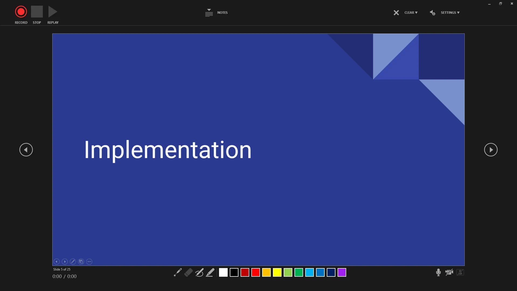The width and height of the screenshot is (517, 291).
Task: Toggle the microphone on or off
Action: (438, 272)
